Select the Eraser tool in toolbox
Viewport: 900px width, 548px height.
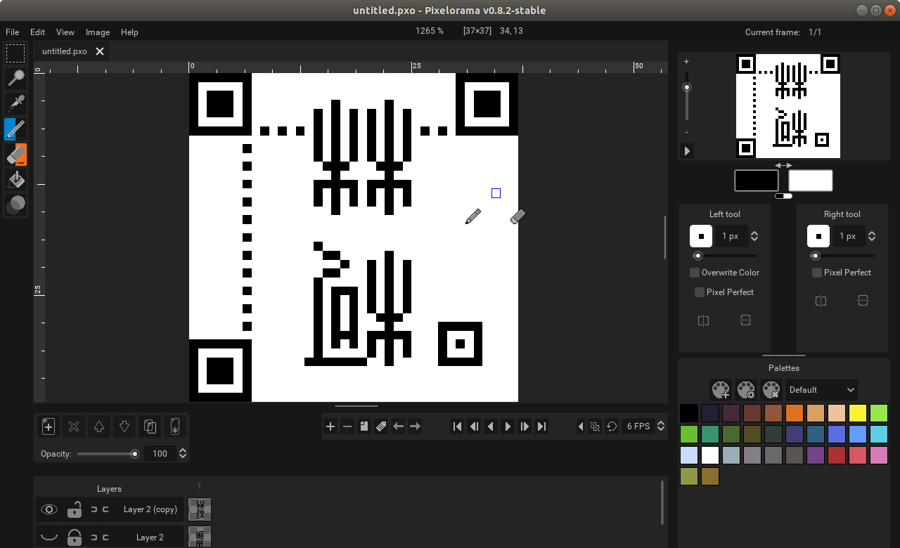[15, 155]
